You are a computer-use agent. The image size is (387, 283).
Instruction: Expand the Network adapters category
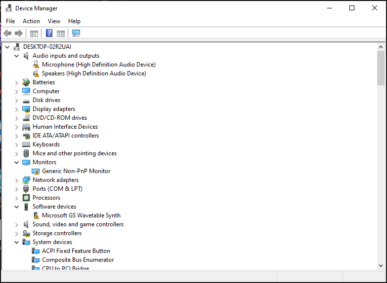(x=16, y=180)
